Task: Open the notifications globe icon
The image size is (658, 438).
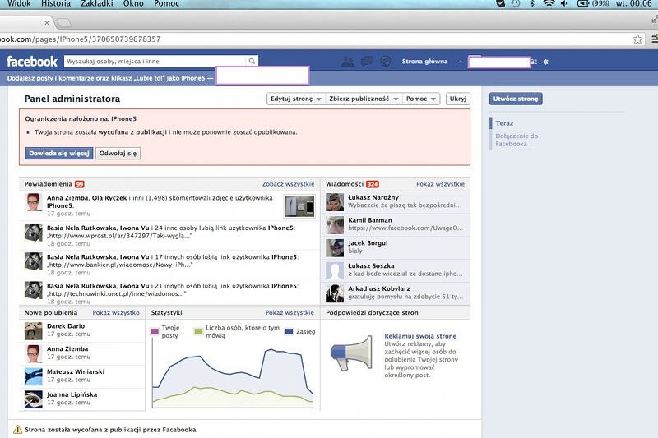Action: (x=386, y=61)
